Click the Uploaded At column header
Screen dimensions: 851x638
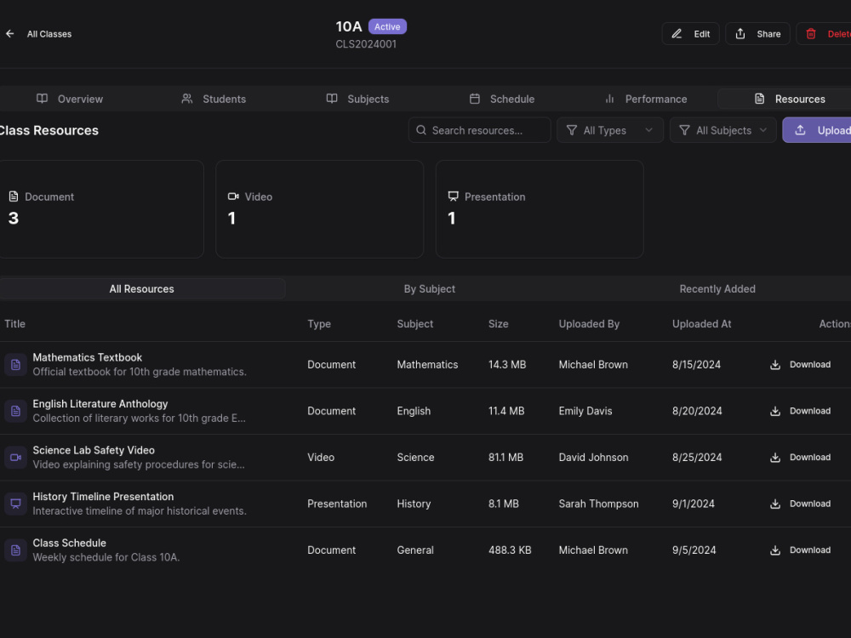coord(702,324)
